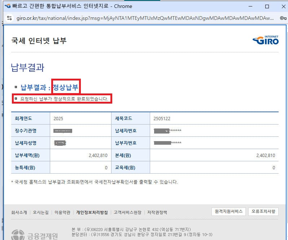Close the Chrome popup window
Viewport: 288px width, 240px height.
pyautogui.click(x=283, y=6)
